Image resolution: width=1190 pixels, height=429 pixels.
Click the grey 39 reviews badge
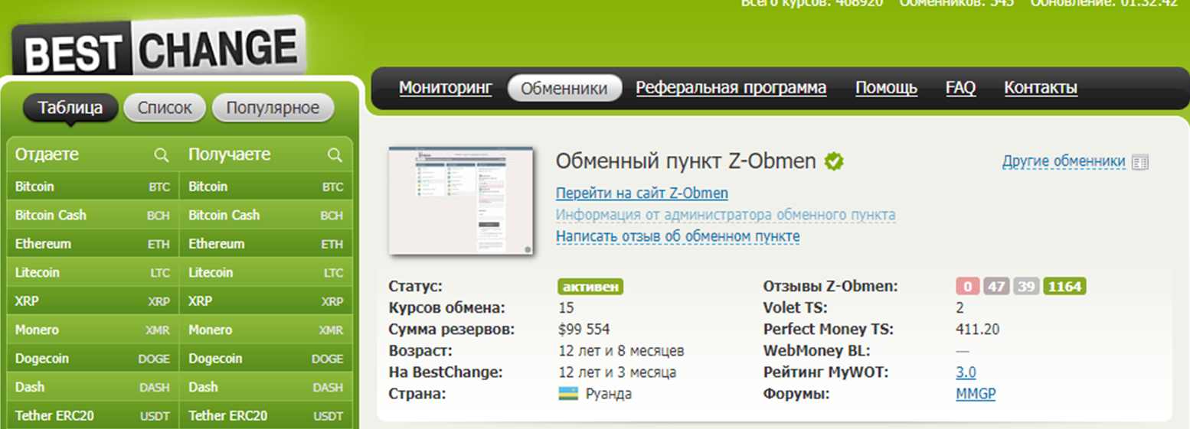click(1026, 287)
